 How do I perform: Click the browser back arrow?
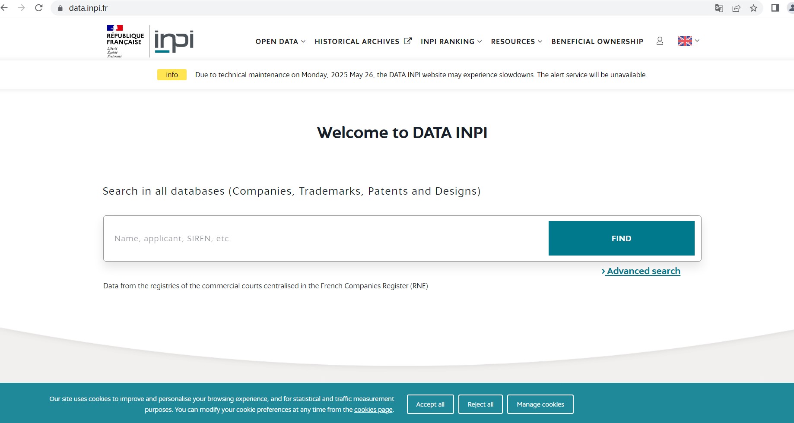click(x=4, y=8)
